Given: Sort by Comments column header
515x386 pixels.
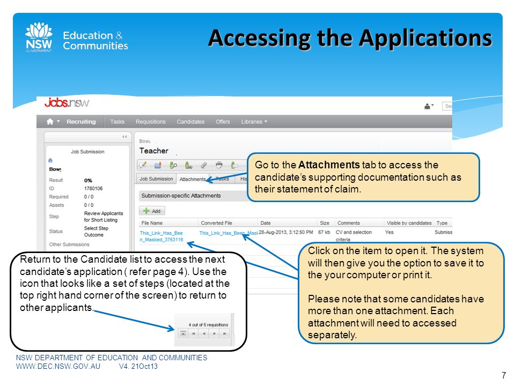Looking at the screenshot, I should (349, 223).
